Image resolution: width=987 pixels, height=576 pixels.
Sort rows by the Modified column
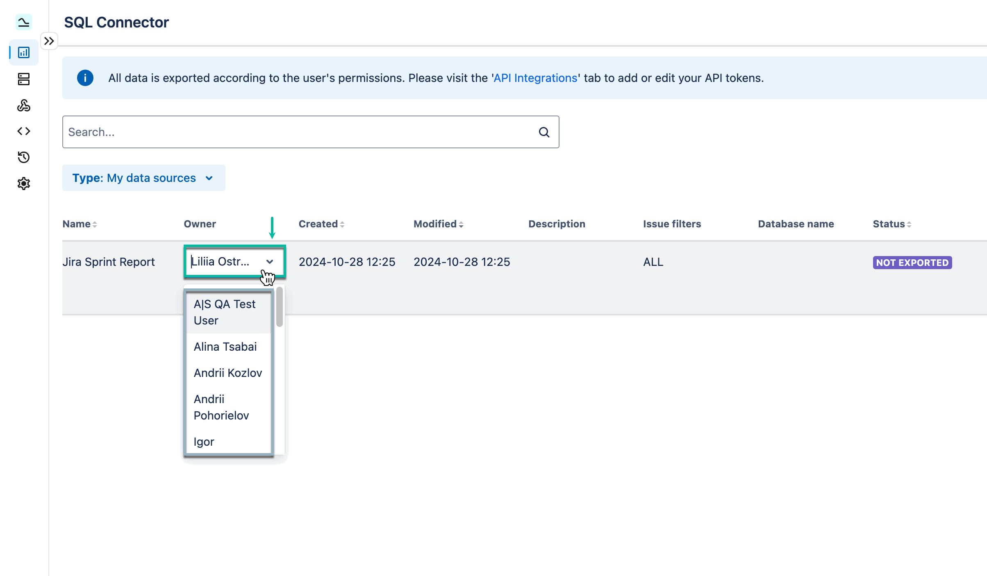point(438,224)
